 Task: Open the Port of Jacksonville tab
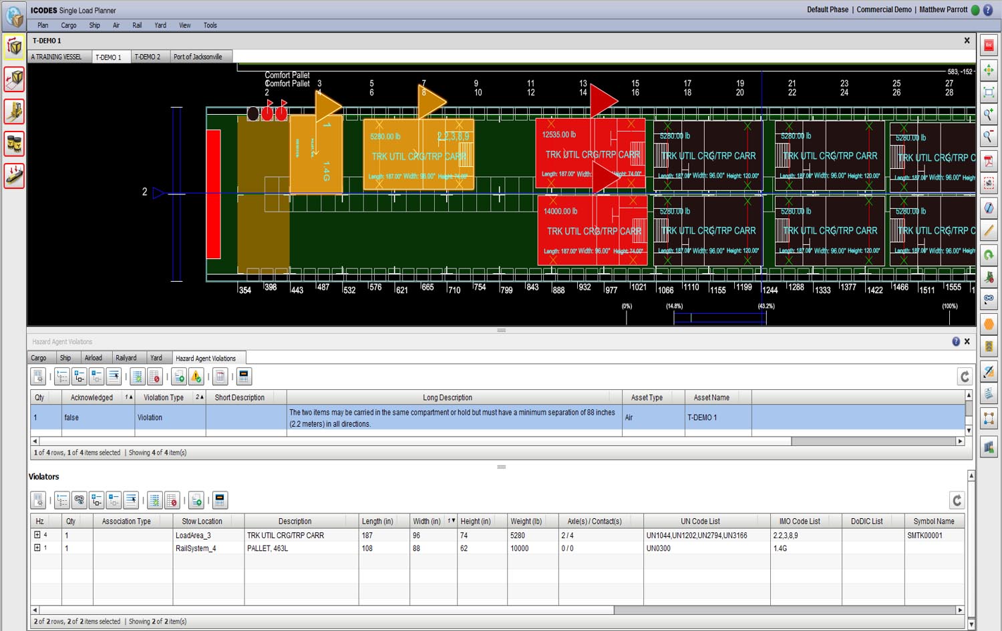click(x=198, y=57)
